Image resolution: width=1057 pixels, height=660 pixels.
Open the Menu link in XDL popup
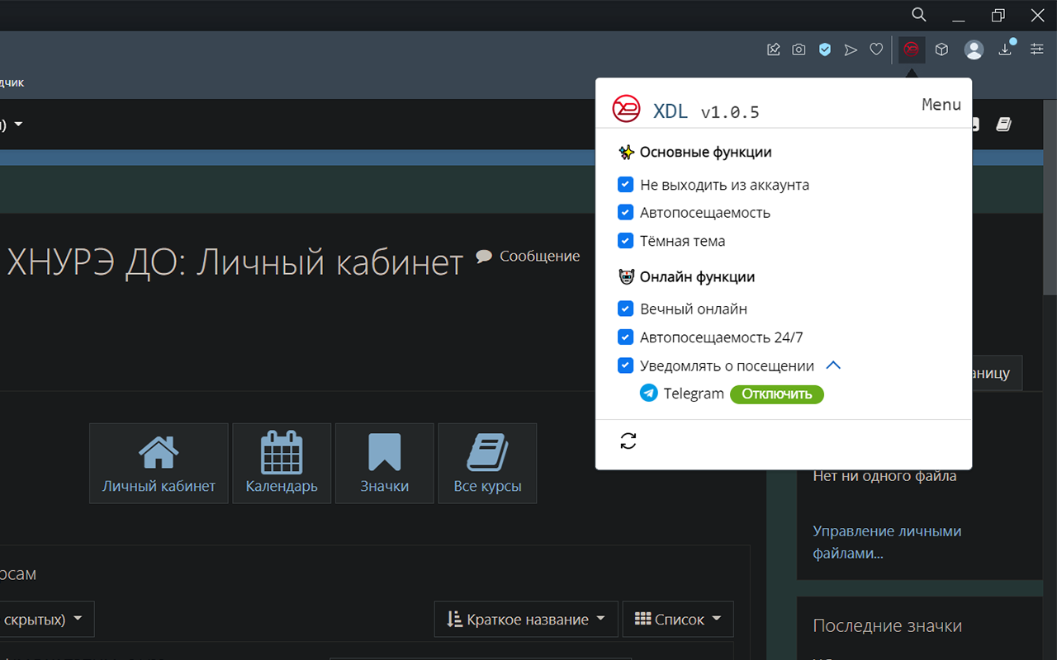(x=941, y=105)
